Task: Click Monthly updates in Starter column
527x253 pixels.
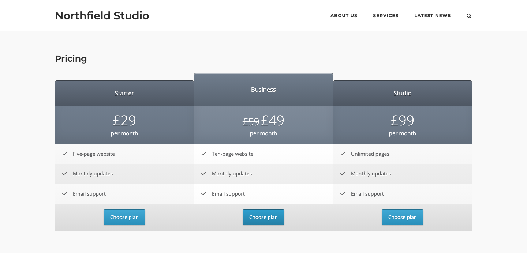Action: 93,174
